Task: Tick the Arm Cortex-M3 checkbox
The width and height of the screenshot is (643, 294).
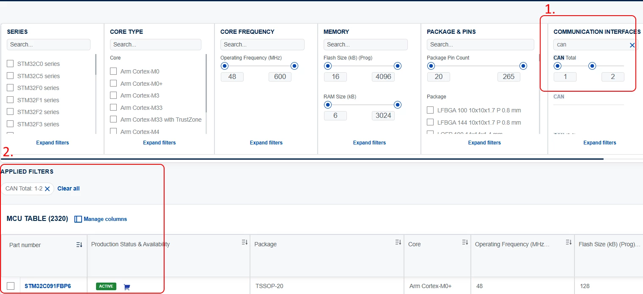Action: [113, 95]
